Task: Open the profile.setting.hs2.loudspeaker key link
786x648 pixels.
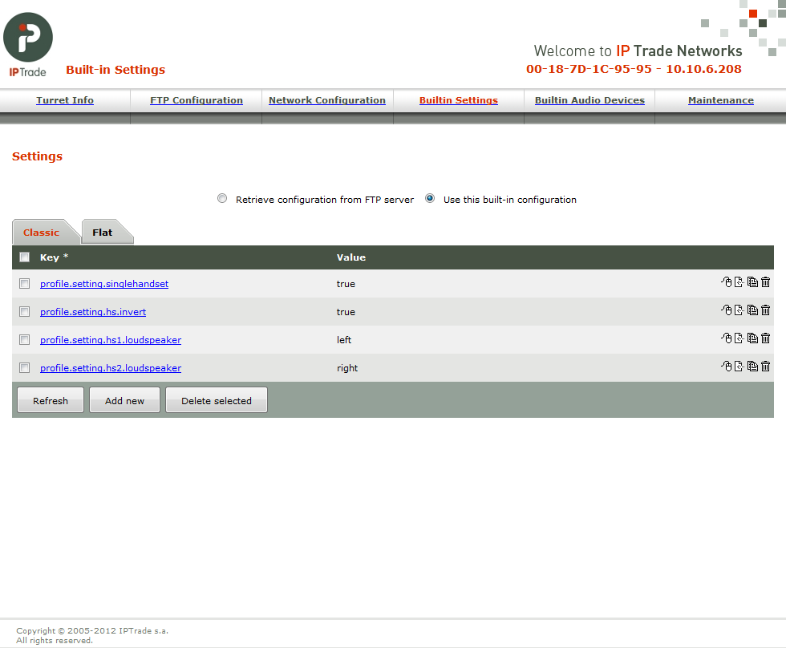Action: [x=111, y=368]
